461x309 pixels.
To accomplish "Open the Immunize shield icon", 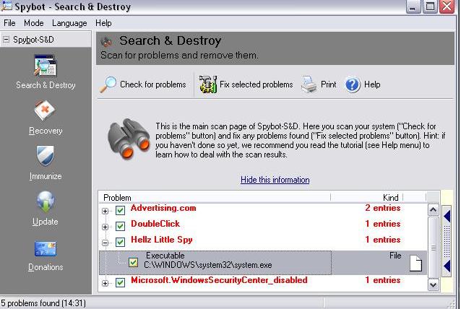I will [x=45, y=155].
